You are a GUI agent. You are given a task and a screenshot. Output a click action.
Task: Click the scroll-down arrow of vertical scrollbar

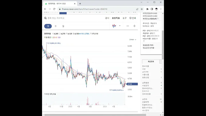[163, 113]
